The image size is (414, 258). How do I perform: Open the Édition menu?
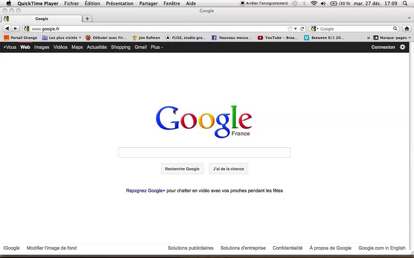coord(92,4)
